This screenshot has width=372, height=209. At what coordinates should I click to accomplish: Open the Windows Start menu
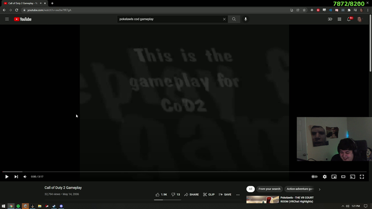(x=3, y=206)
